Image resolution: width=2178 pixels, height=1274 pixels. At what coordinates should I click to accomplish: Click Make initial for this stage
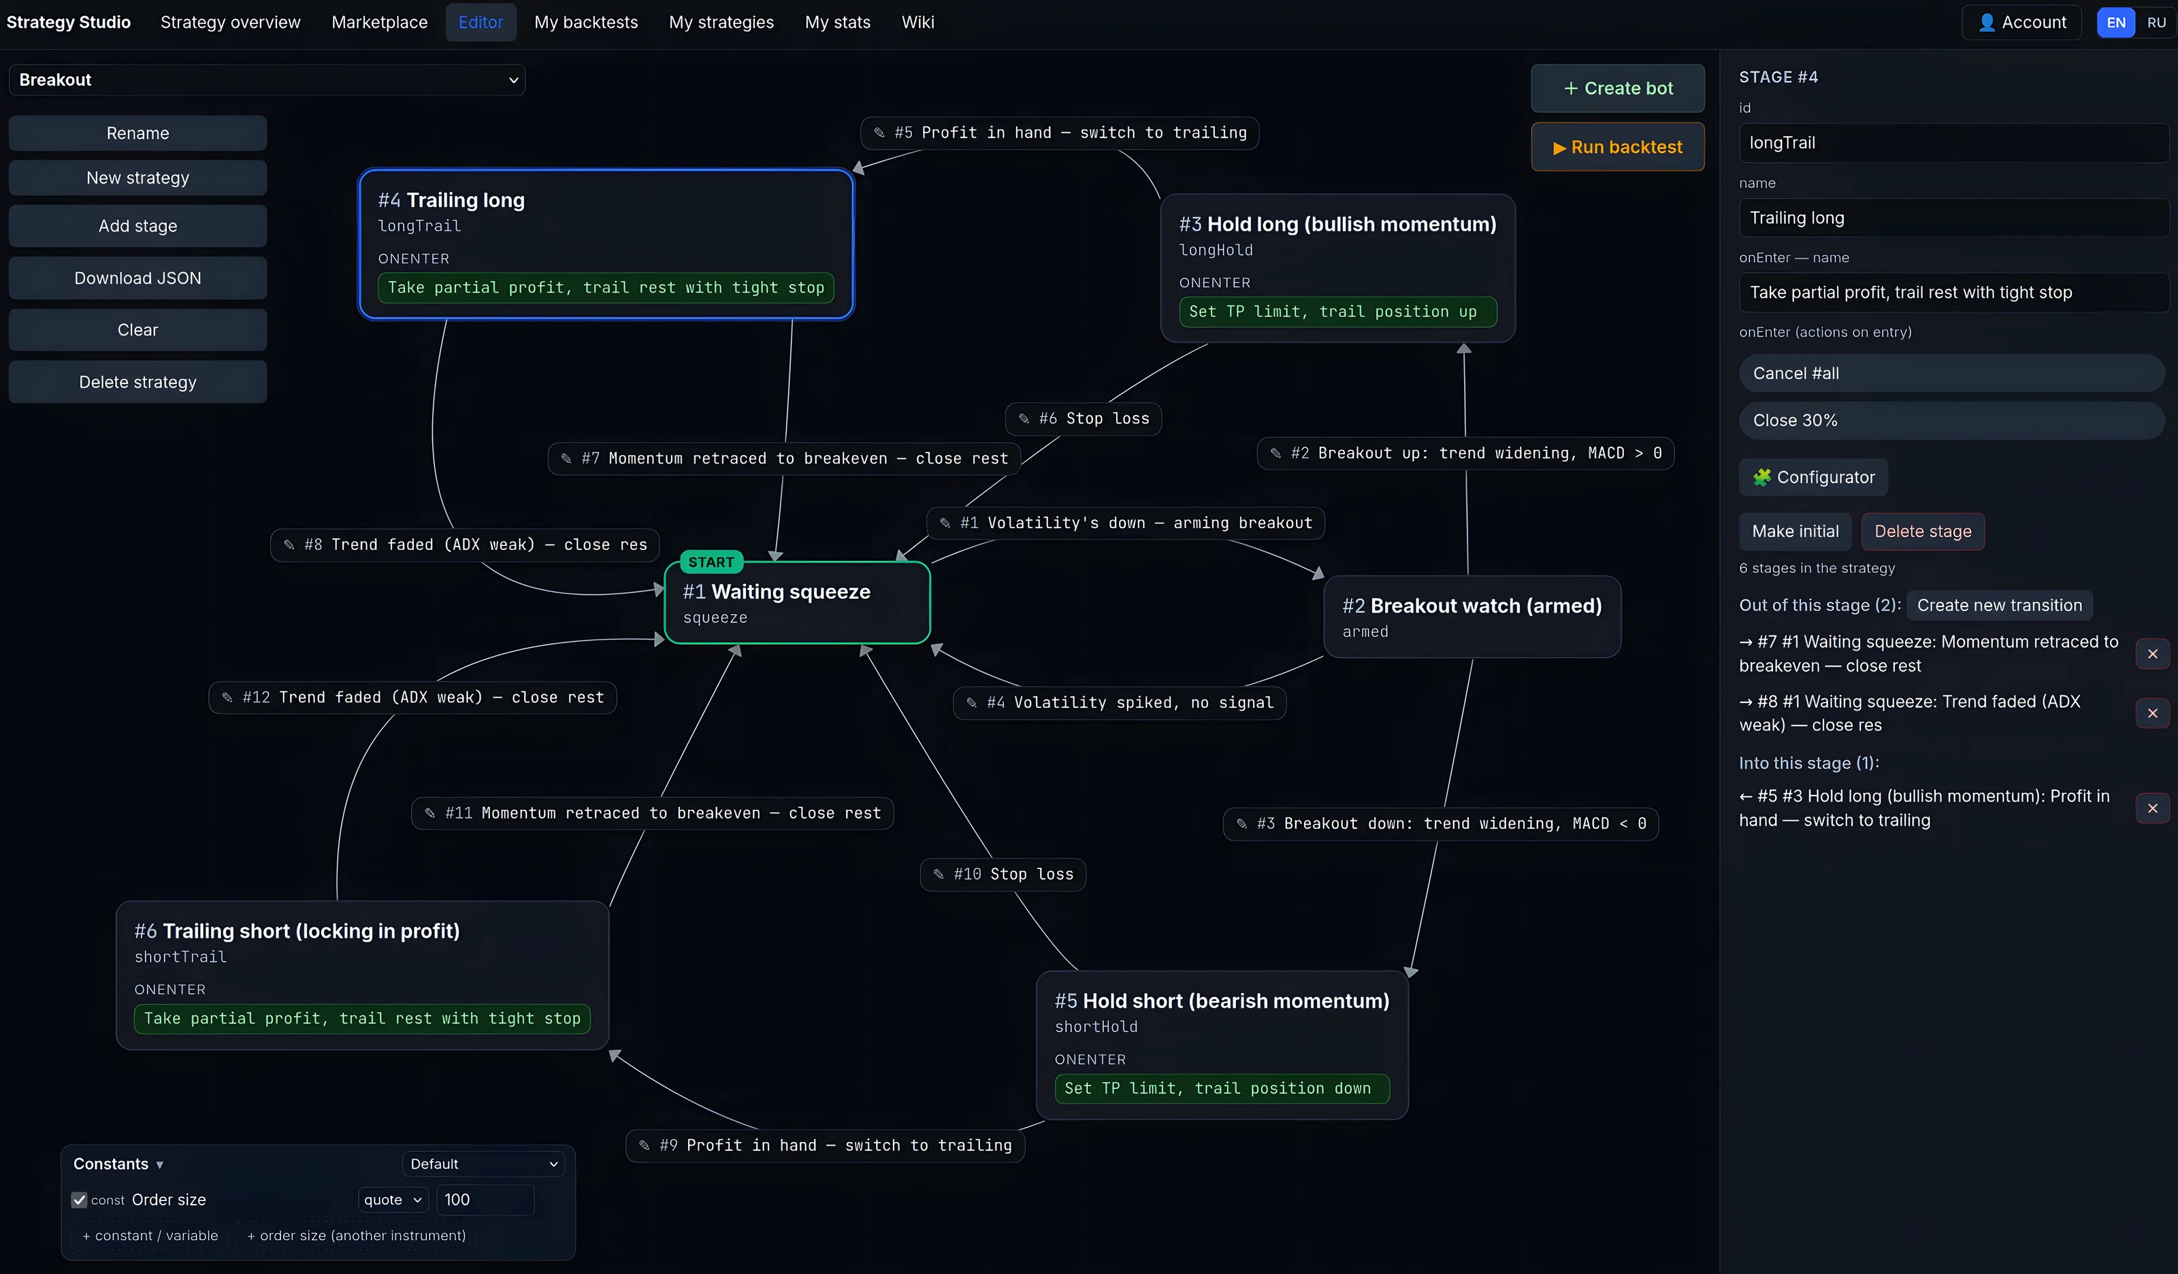(x=1795, y=532)
